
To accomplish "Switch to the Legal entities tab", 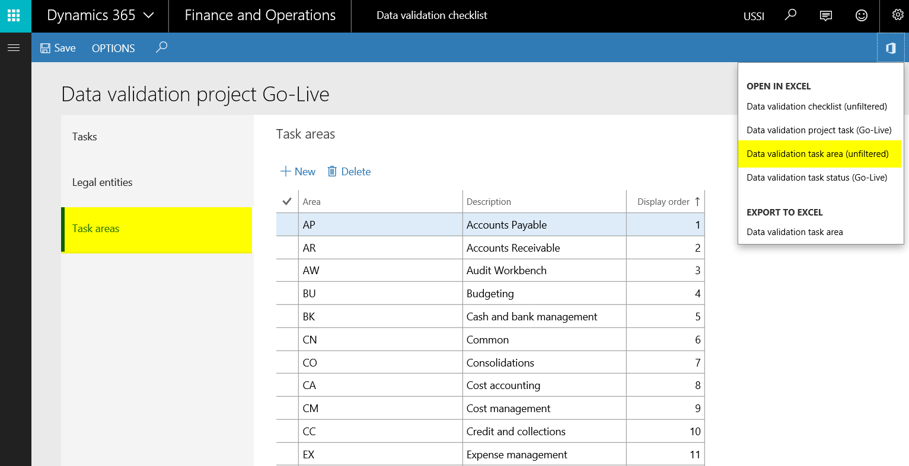I will [103, 182].
